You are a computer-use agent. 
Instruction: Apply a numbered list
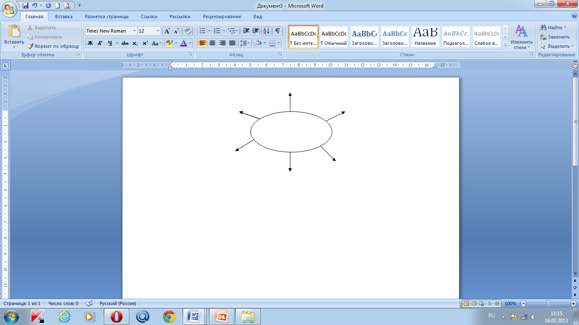(217, 31)
